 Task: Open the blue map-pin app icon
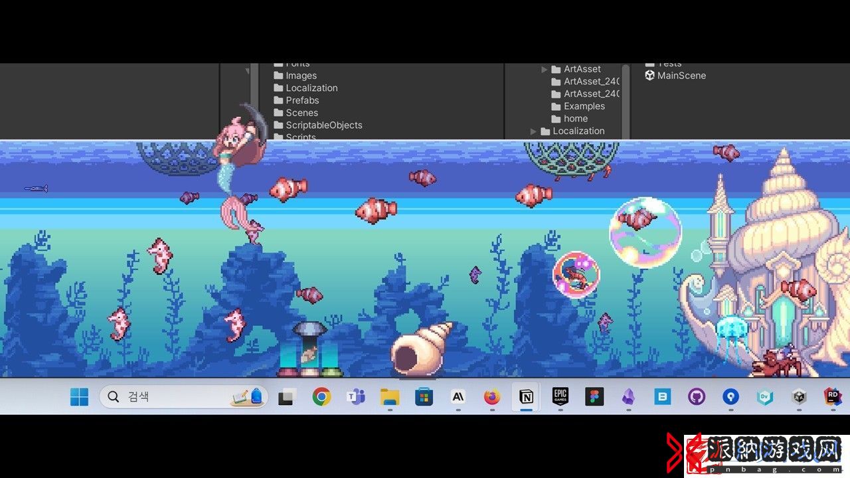730,397
